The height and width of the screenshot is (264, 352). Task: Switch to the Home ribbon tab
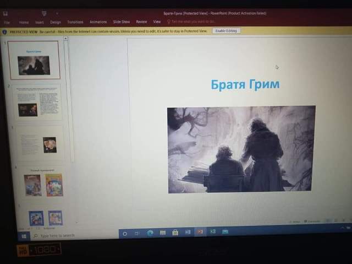24,23
